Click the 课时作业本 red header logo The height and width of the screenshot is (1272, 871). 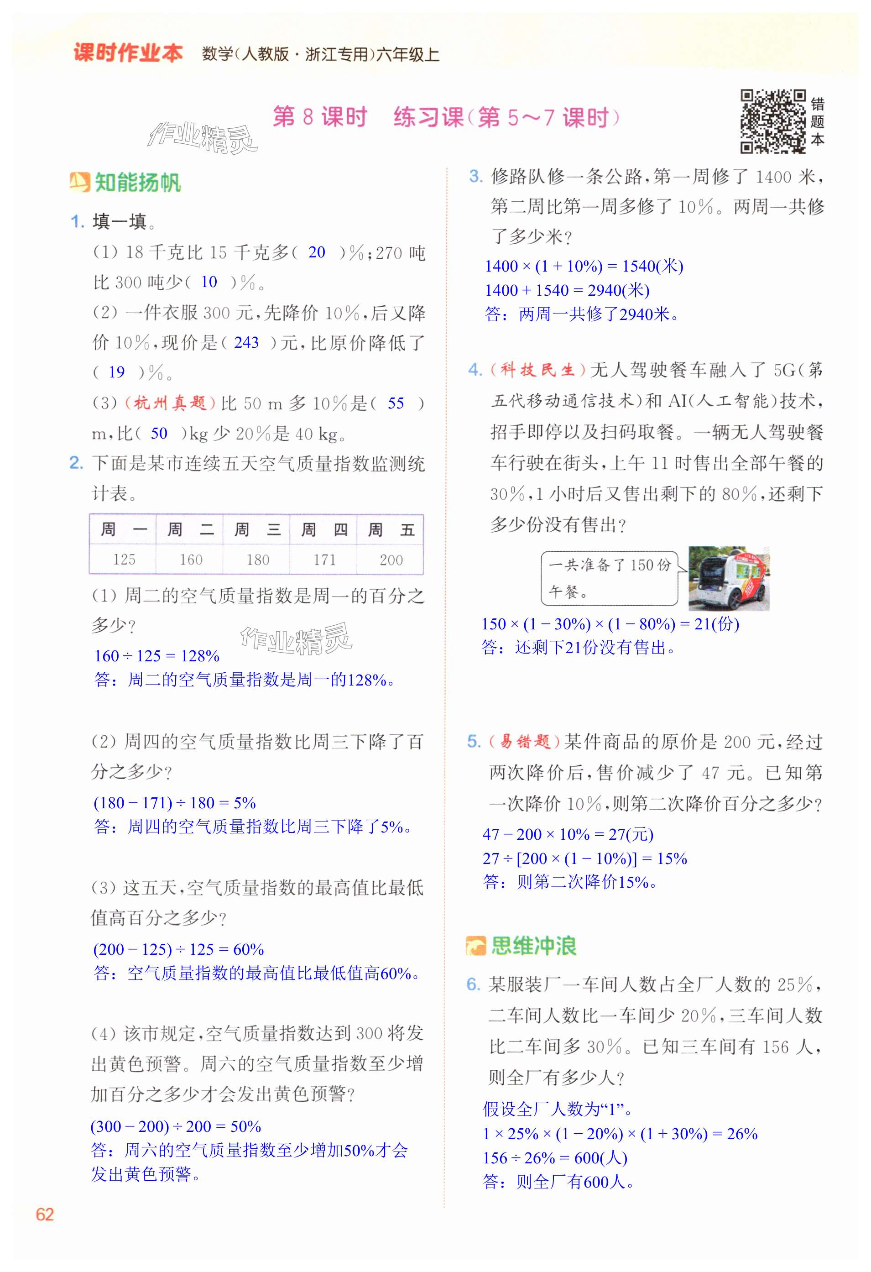(x=128, y=53)
